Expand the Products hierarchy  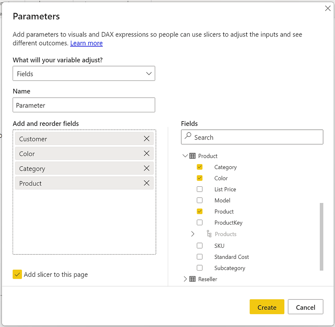click(192, 234)
